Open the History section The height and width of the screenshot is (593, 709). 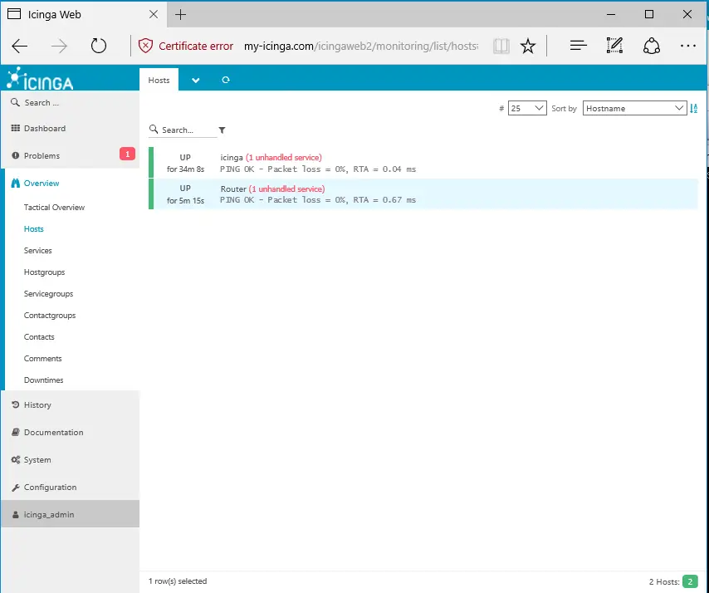click(39, 404)
